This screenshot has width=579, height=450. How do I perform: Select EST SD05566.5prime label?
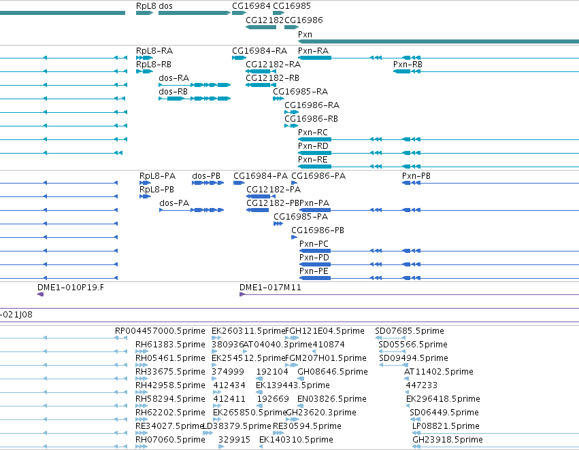tap(413, 345)
